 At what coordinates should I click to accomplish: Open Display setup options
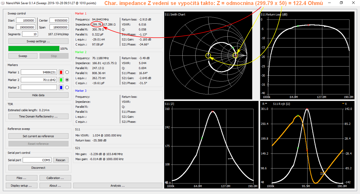(21, 186)
